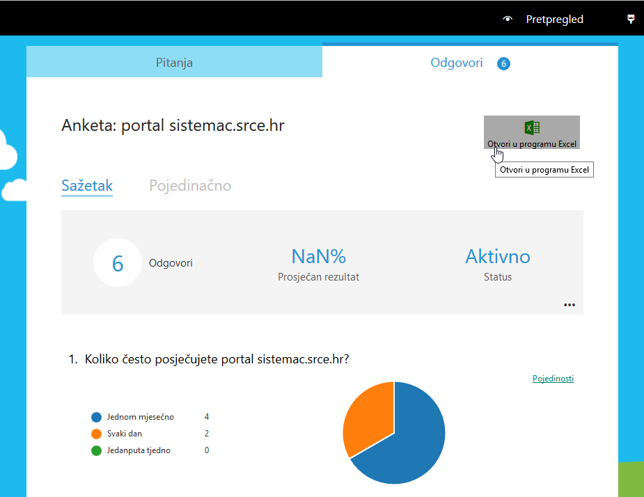Open the three-dots more options menu
This screenshot has width=644, height=497.
pos(570,305)
